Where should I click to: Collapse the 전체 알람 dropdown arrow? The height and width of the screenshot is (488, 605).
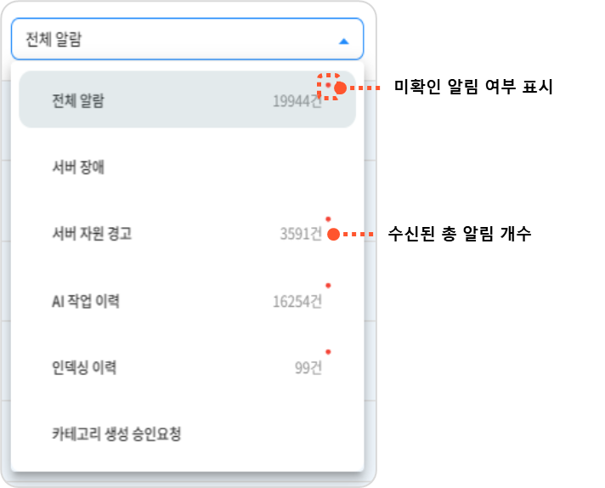[x=343, y=42]
